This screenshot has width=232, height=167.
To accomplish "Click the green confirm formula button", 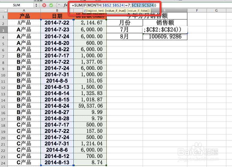I will click(x=51, y=5).
